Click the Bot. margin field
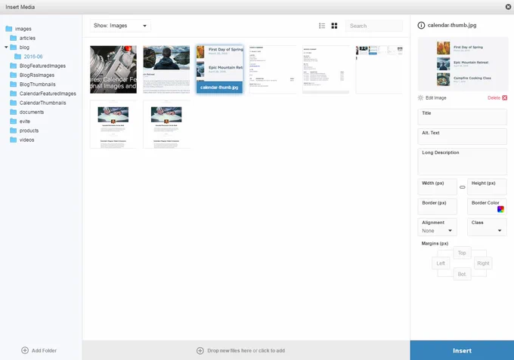514x360 pixels. tap(462, 274)
